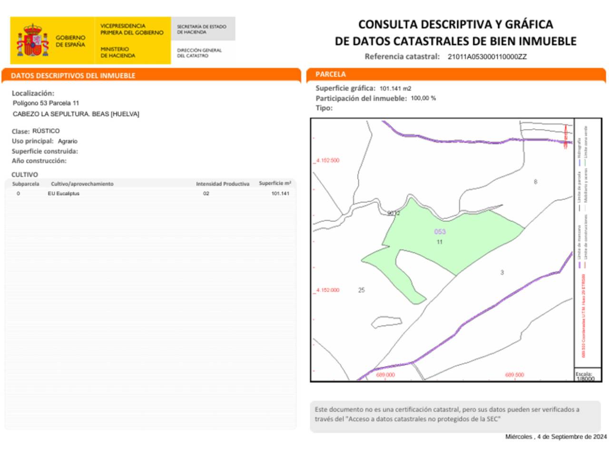
Task: Click coordinate label '689.000' on the map
Action: coord(385,375)
